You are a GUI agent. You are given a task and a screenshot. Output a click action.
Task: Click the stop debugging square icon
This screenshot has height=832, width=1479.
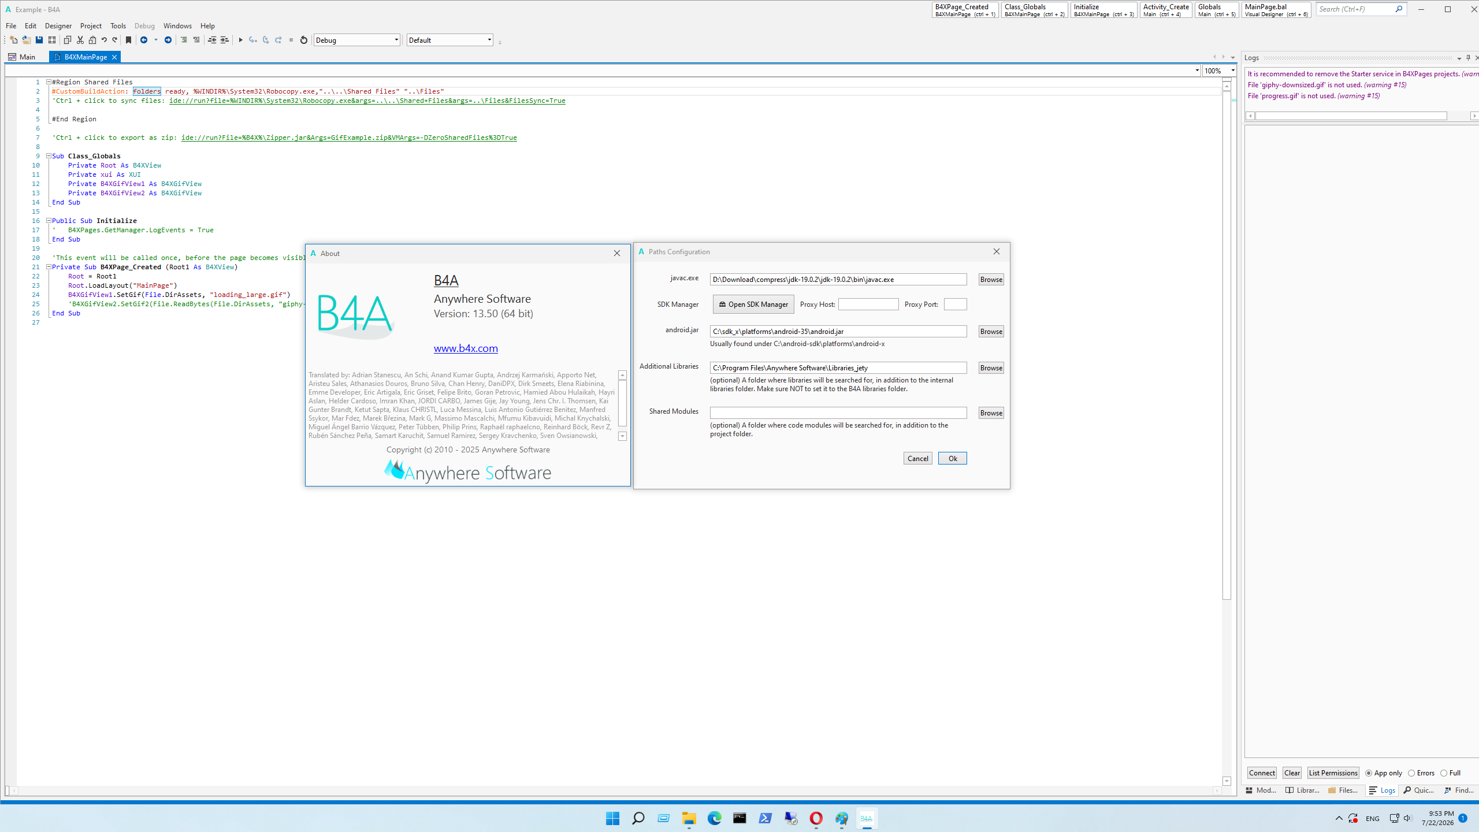click(291, 40)
